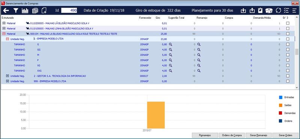Viewport: 300px width, 139px height.
Task: Magnify Remanejo for size G
Action: click(199, 44)
